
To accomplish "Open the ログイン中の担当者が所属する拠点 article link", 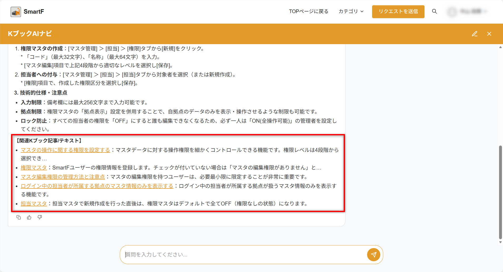I will (x=97, y=186).
